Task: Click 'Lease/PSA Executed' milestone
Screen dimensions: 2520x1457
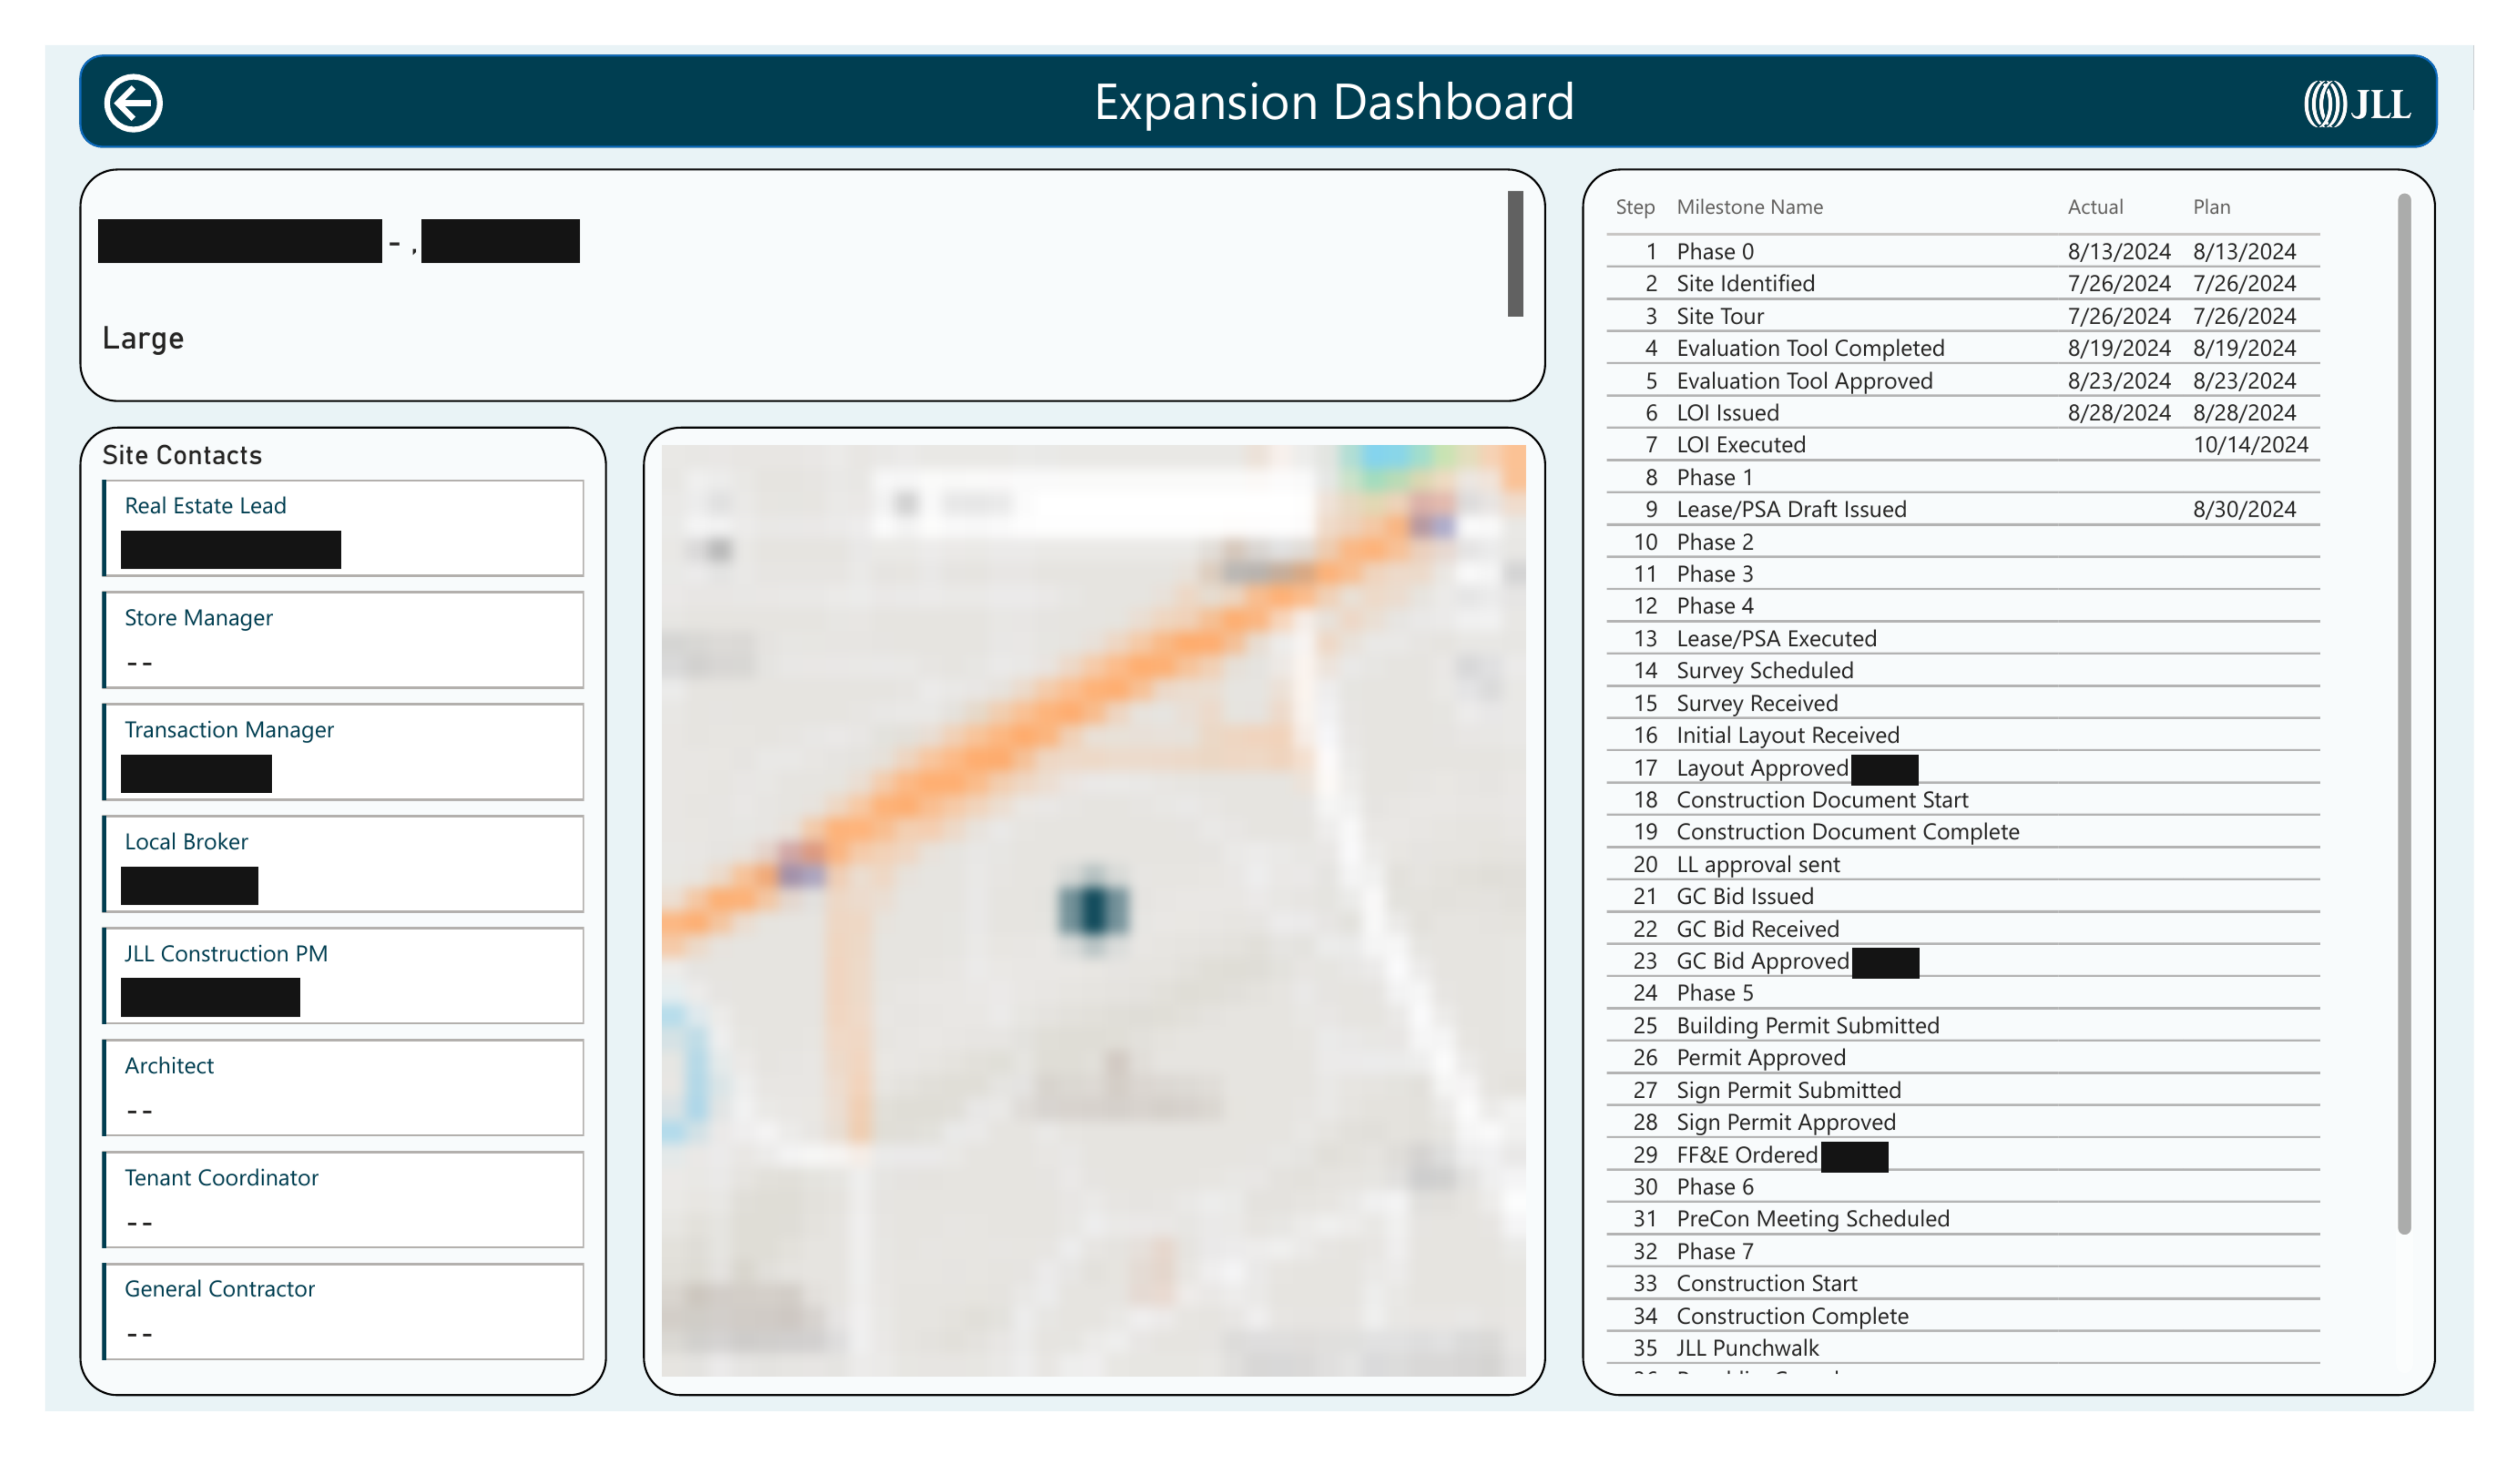Action: click(x=1776, y=638)
